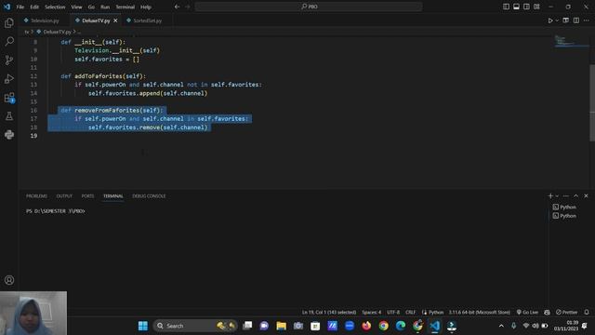Toggle primary sidebar layout button
Image resolution: width=595 pixels, height=335 pixels.
click(x=506, y=7)
